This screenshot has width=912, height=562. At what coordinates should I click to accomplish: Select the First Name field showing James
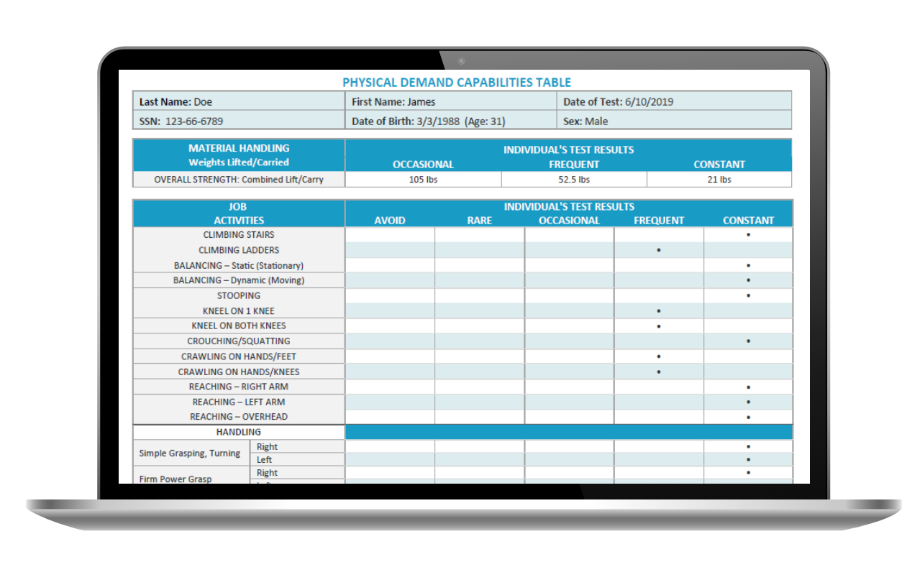(x=452, y=102)
